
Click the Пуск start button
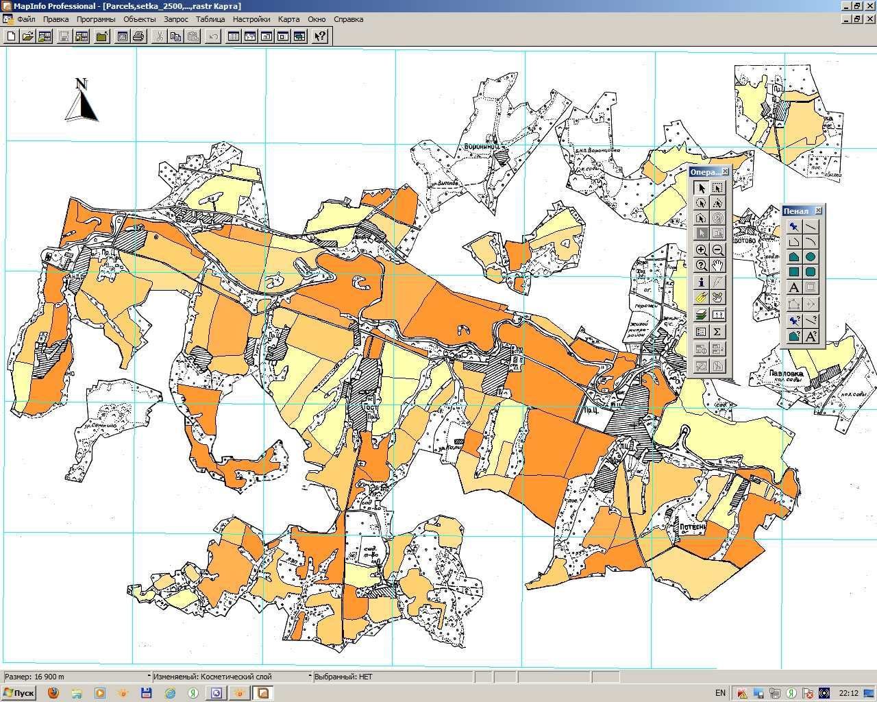19,693
